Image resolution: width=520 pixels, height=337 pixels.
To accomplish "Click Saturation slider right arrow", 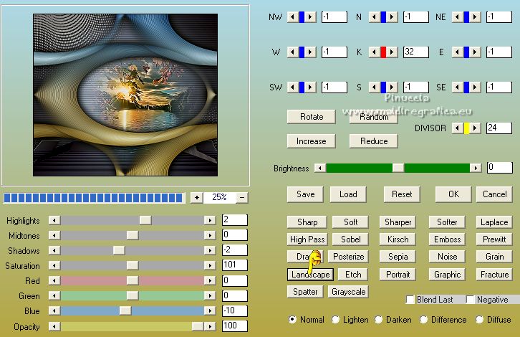I will (x=210, y=265).
